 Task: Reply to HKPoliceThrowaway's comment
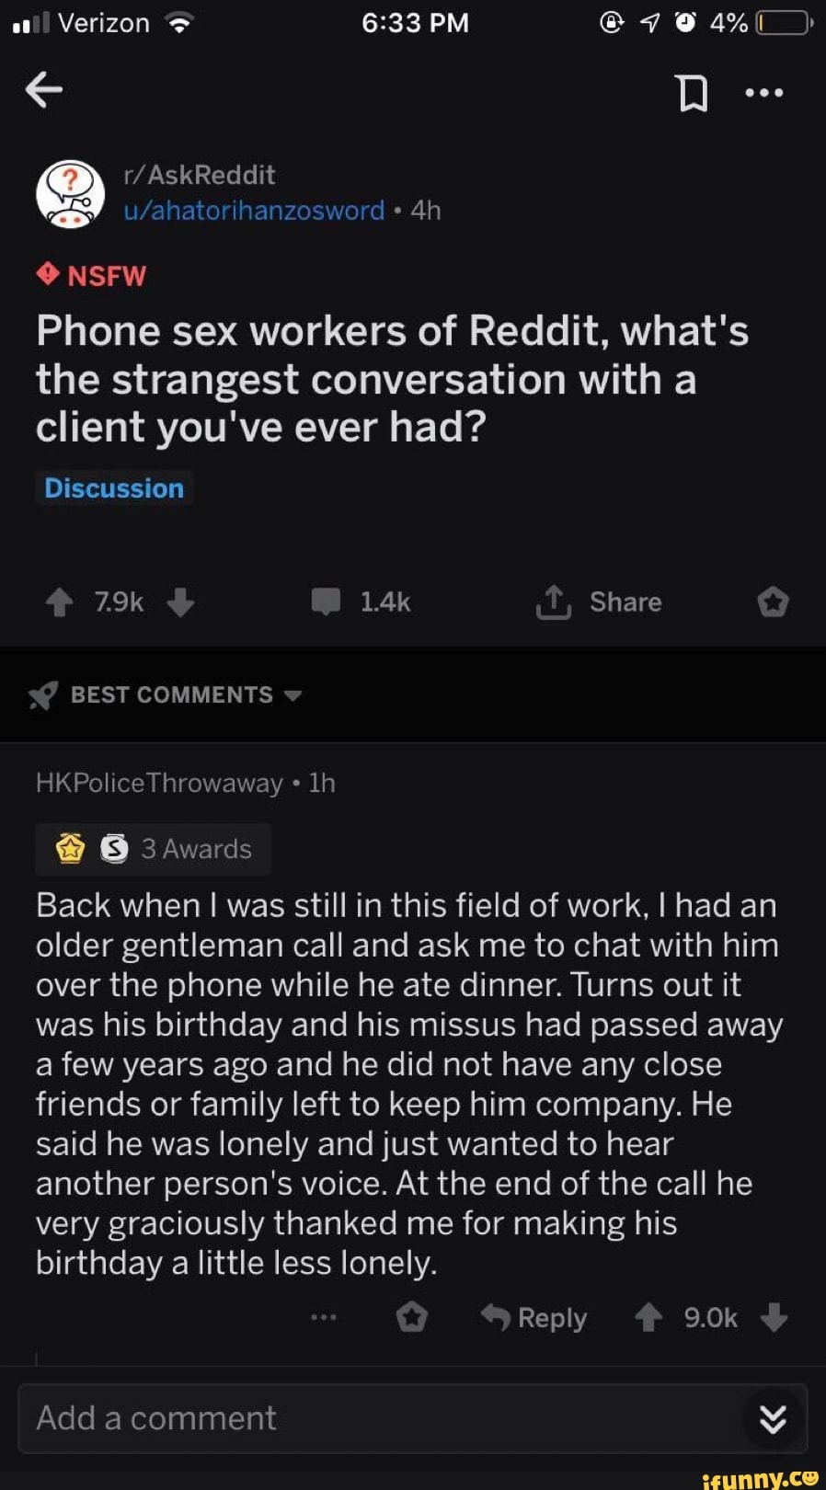[534, 1318]
